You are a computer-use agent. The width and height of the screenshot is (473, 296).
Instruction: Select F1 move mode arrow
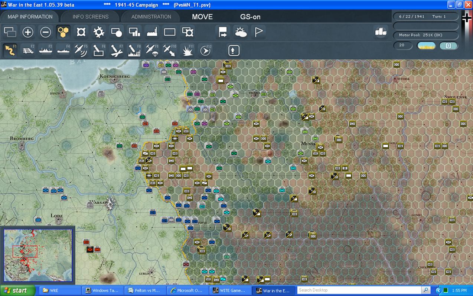click(x=10, y=50)
